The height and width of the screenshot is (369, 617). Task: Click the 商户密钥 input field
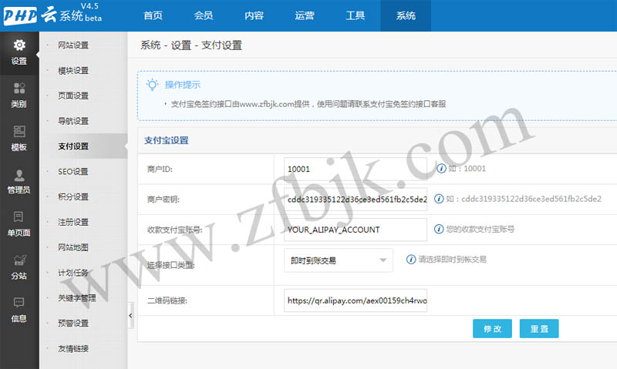[x=356, y=200]
